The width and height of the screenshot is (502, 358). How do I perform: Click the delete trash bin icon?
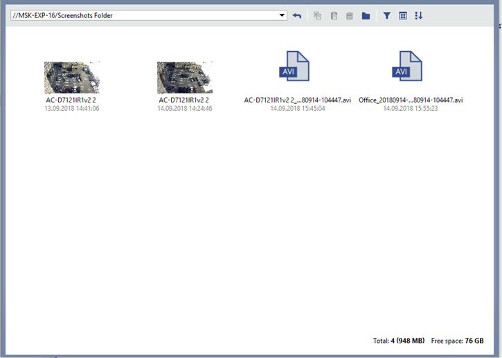pyautogui.click(x=350, y=16)
